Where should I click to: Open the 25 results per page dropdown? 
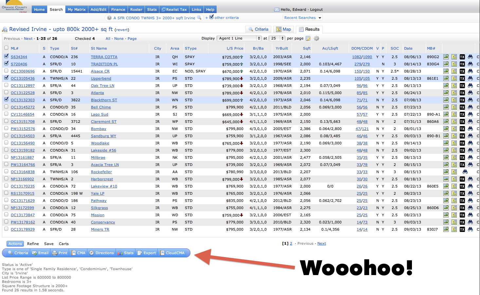(277, 38)
